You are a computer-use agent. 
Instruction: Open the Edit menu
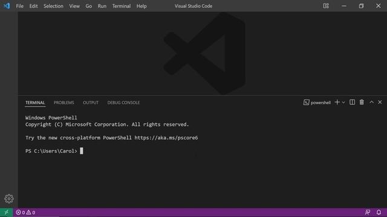pyautogui.click(x=34, y=6)
